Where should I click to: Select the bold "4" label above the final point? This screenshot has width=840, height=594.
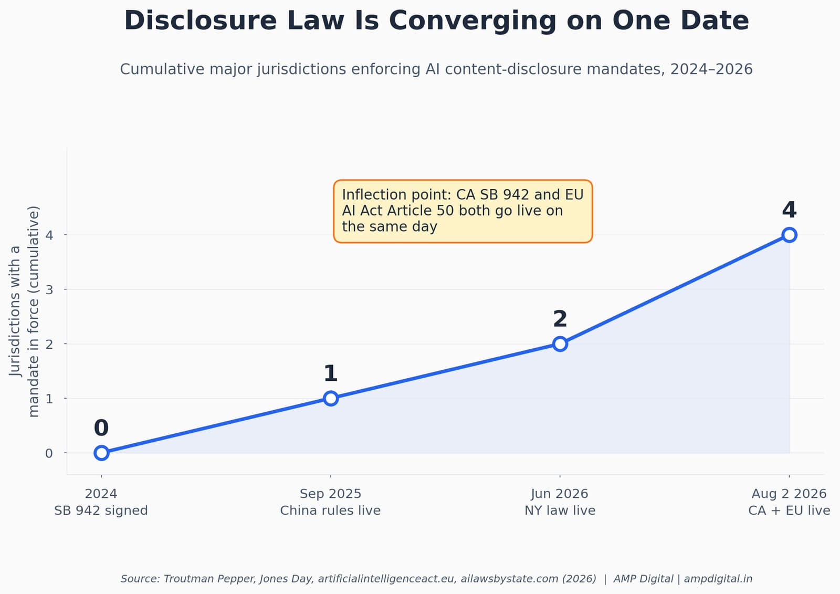click(789, 210)
